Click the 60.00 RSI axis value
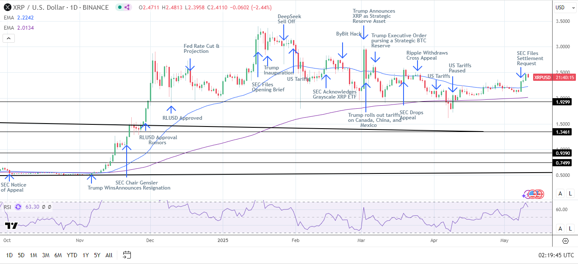 click(x=562, y=209)
